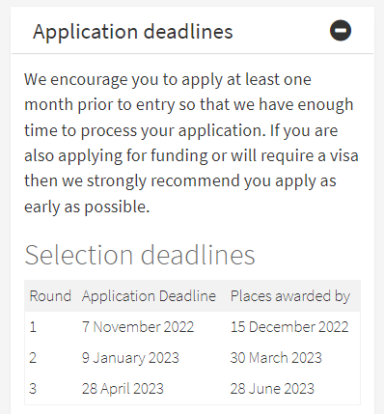Click the Round column header
384x414 pixels.
pyautogui.click(x=50, y=296)
